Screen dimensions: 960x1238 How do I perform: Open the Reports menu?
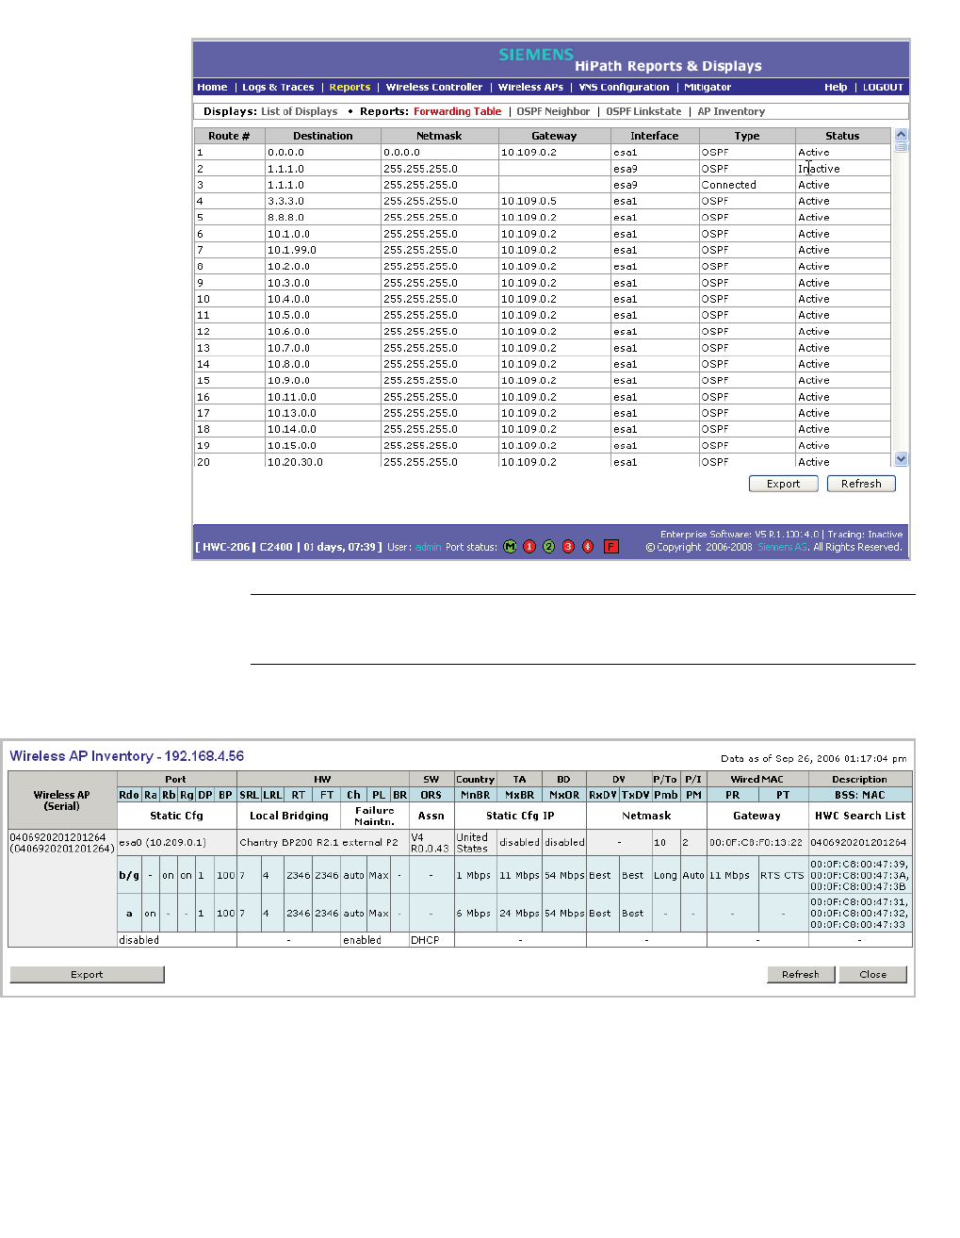350,87
